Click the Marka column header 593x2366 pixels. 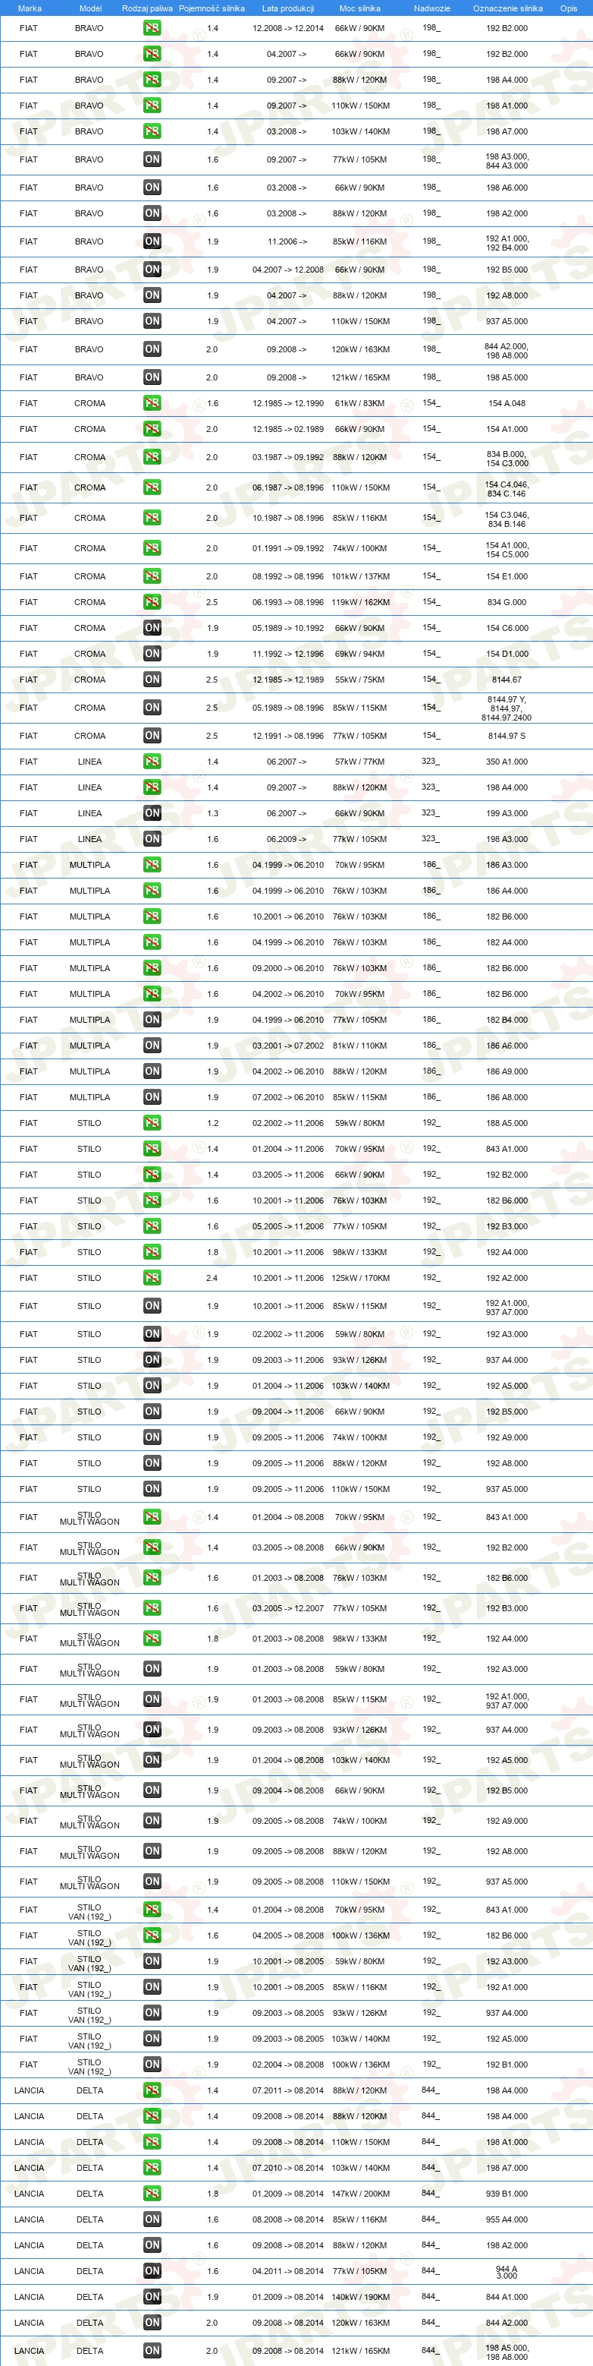(x=30, y=8)
